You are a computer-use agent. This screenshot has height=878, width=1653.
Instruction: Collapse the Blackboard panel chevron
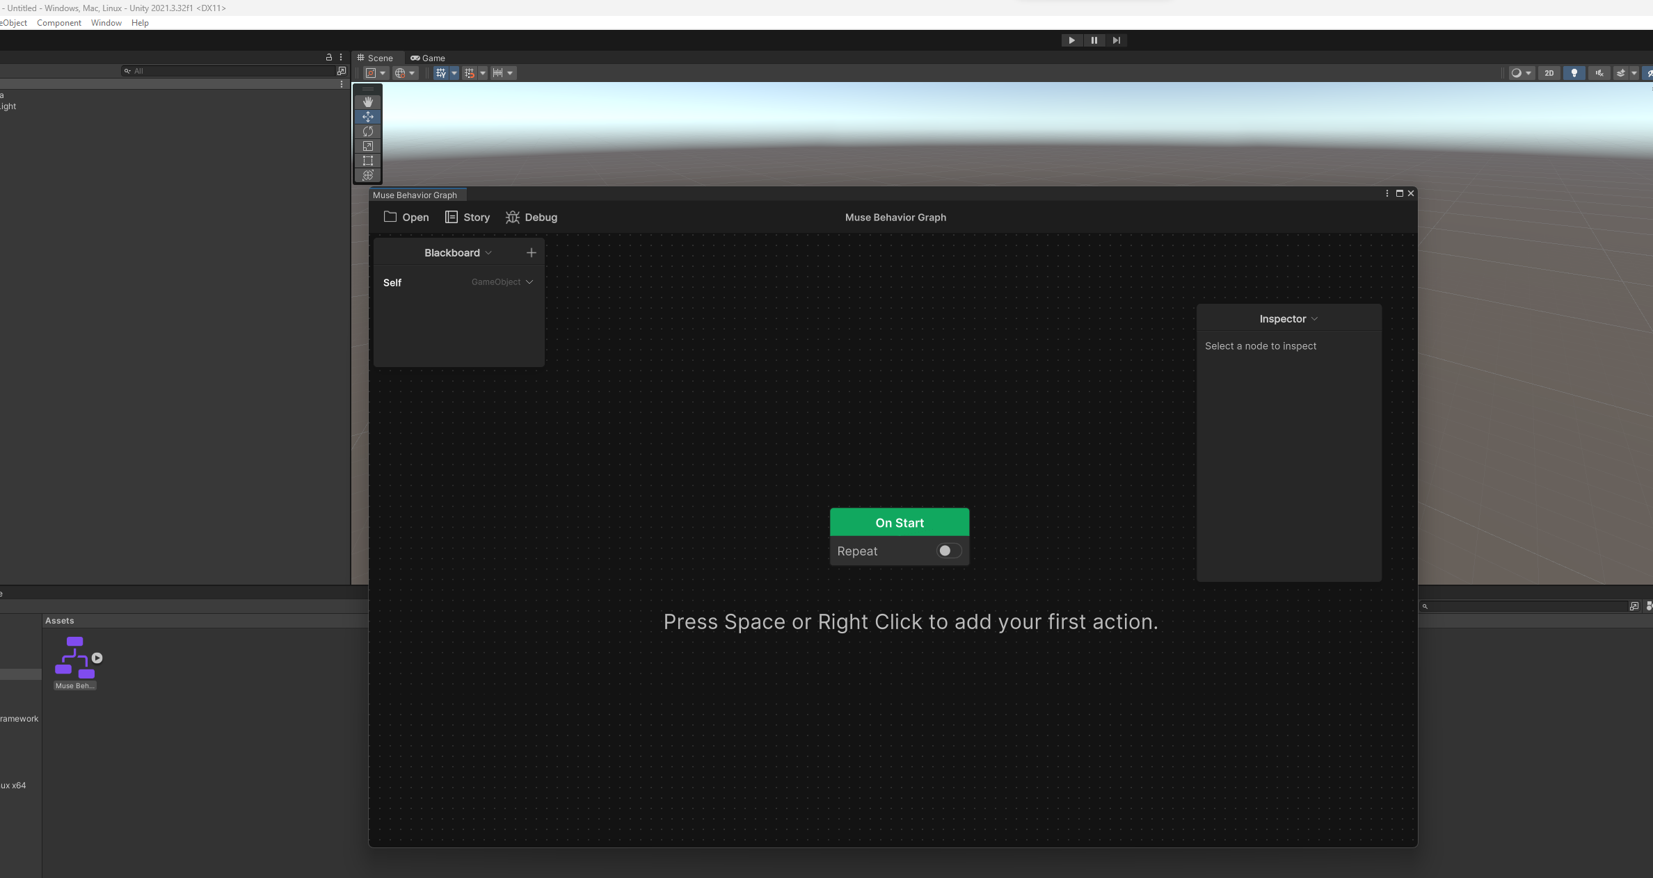[x=488, y=253]
